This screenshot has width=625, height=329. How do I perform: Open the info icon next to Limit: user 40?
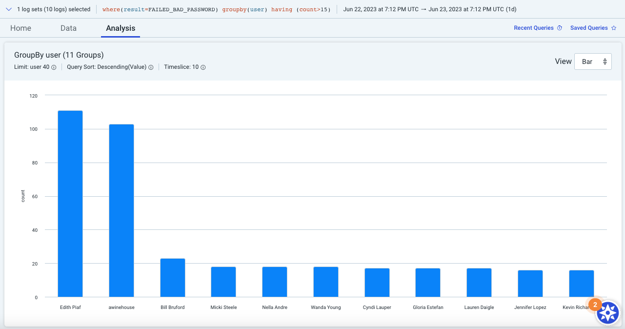tap(54, 67)
